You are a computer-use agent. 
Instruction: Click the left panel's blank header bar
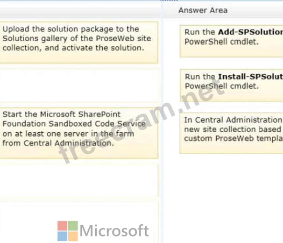click(79, 10)
